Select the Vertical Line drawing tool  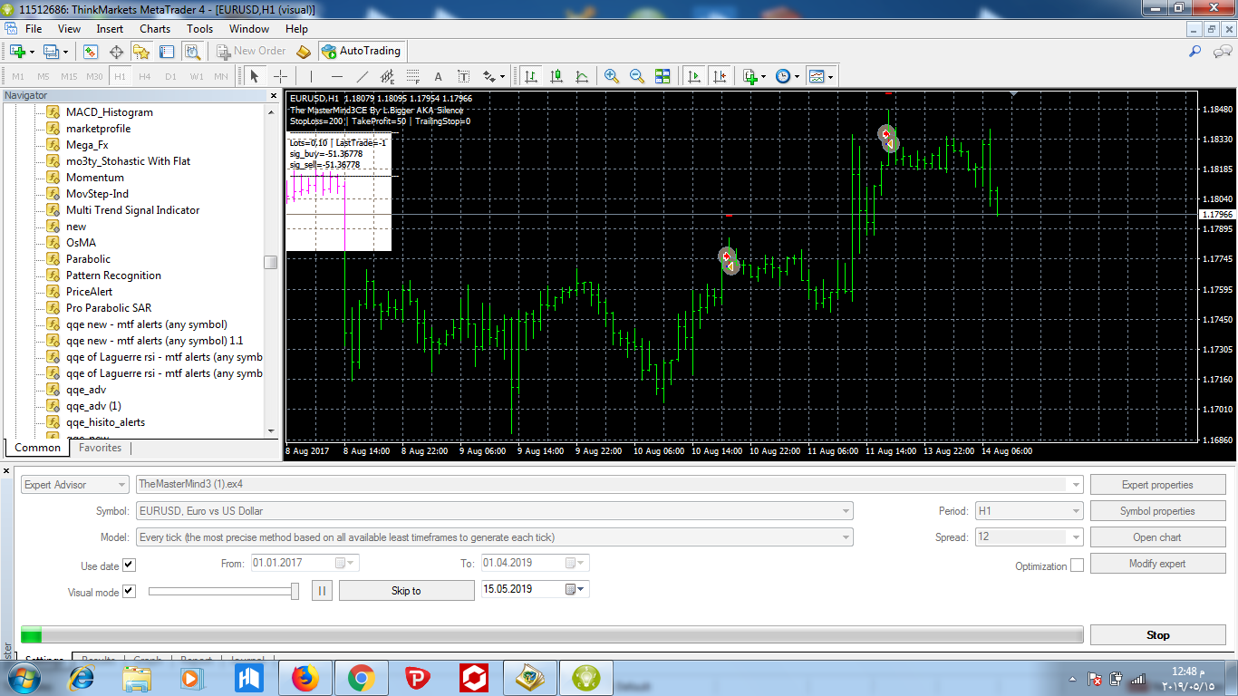pyautogui.click(x=311, y=76)
